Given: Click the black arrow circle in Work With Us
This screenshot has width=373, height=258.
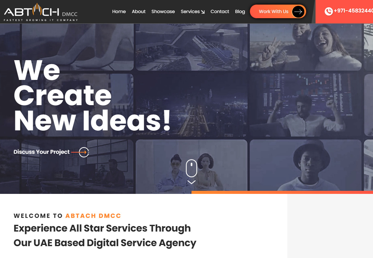Looking at the screenshot, I should [x=298, y=12].
